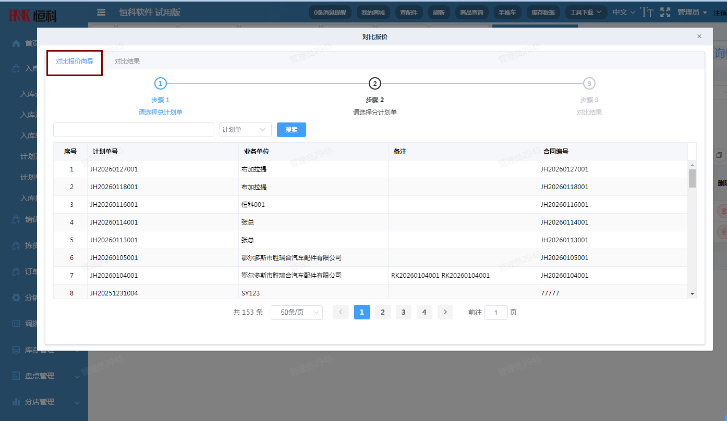Open 我的商城 in the top bar
The image size is (727, 421).
coord(373,11)
